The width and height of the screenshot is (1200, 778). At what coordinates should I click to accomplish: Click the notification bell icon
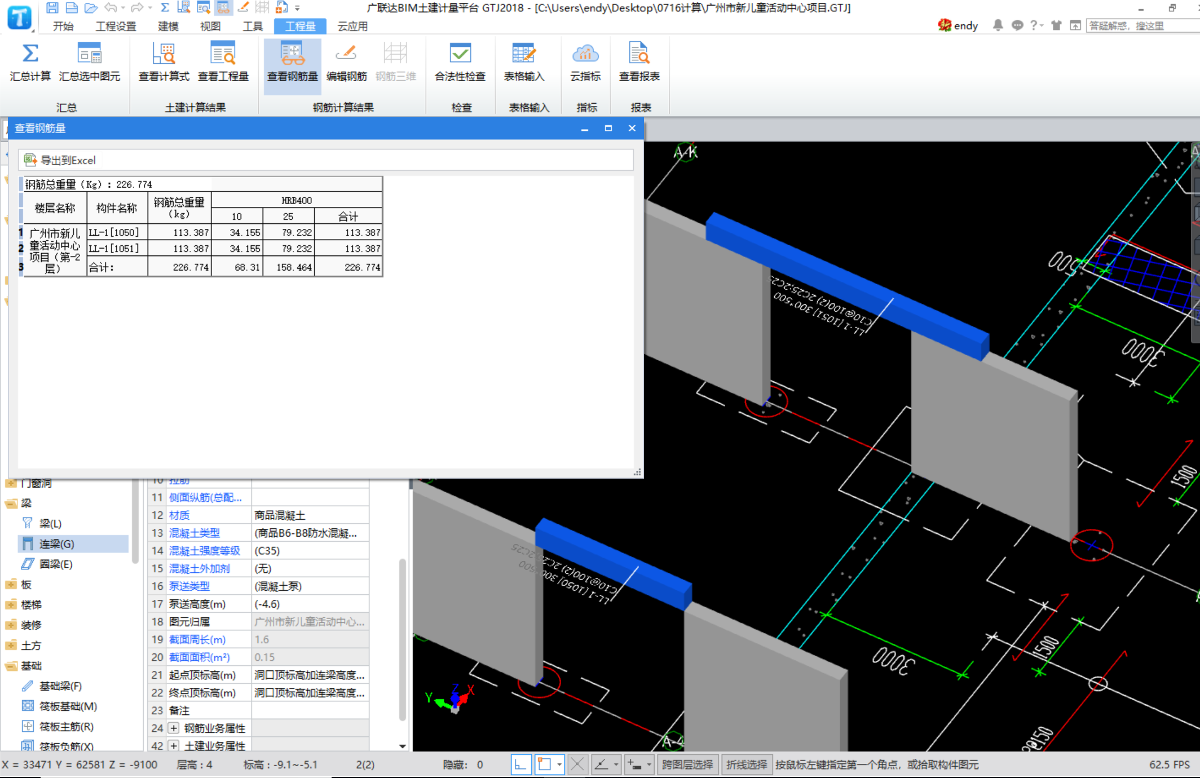pyautogui.click(x=998, y=25)
